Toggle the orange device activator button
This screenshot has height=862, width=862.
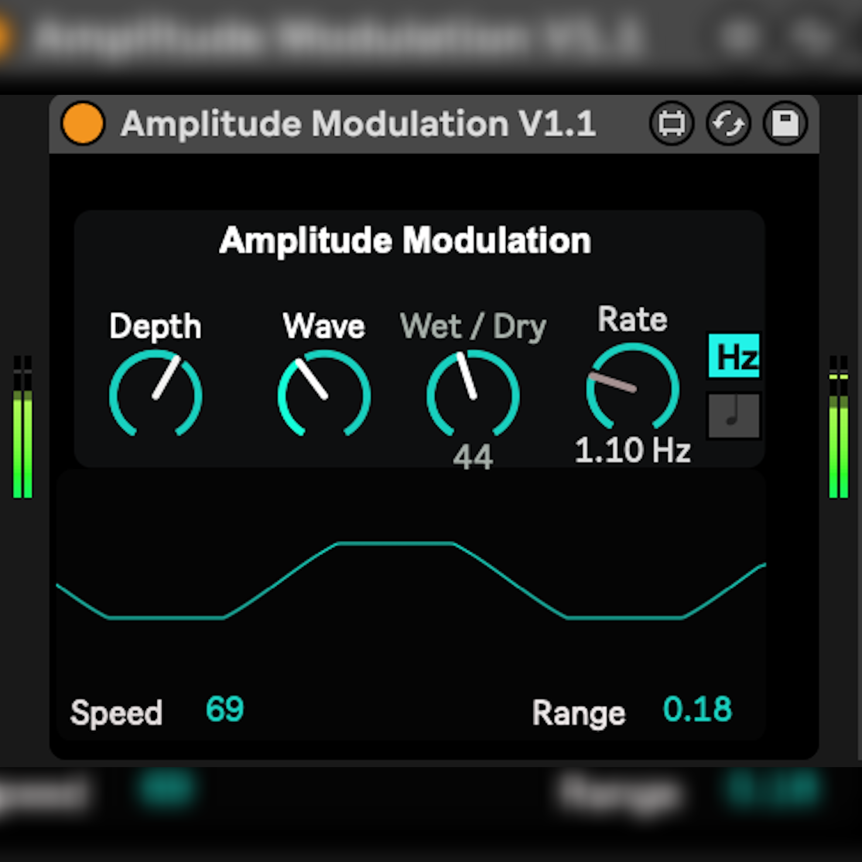click(x=83, y=124)
